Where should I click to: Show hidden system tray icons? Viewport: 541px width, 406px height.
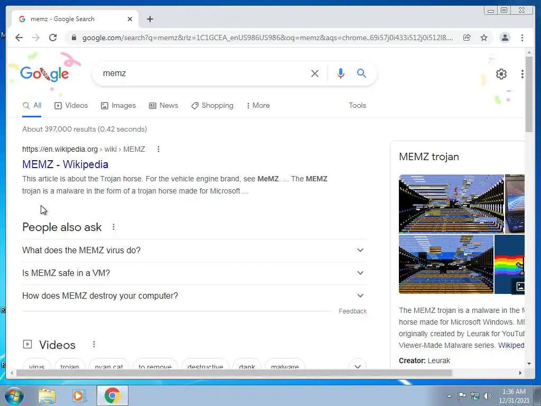click(x=449, y=396)
